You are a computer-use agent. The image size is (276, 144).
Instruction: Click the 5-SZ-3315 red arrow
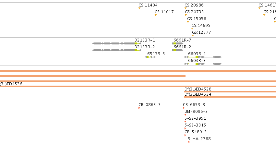(185, 128)
